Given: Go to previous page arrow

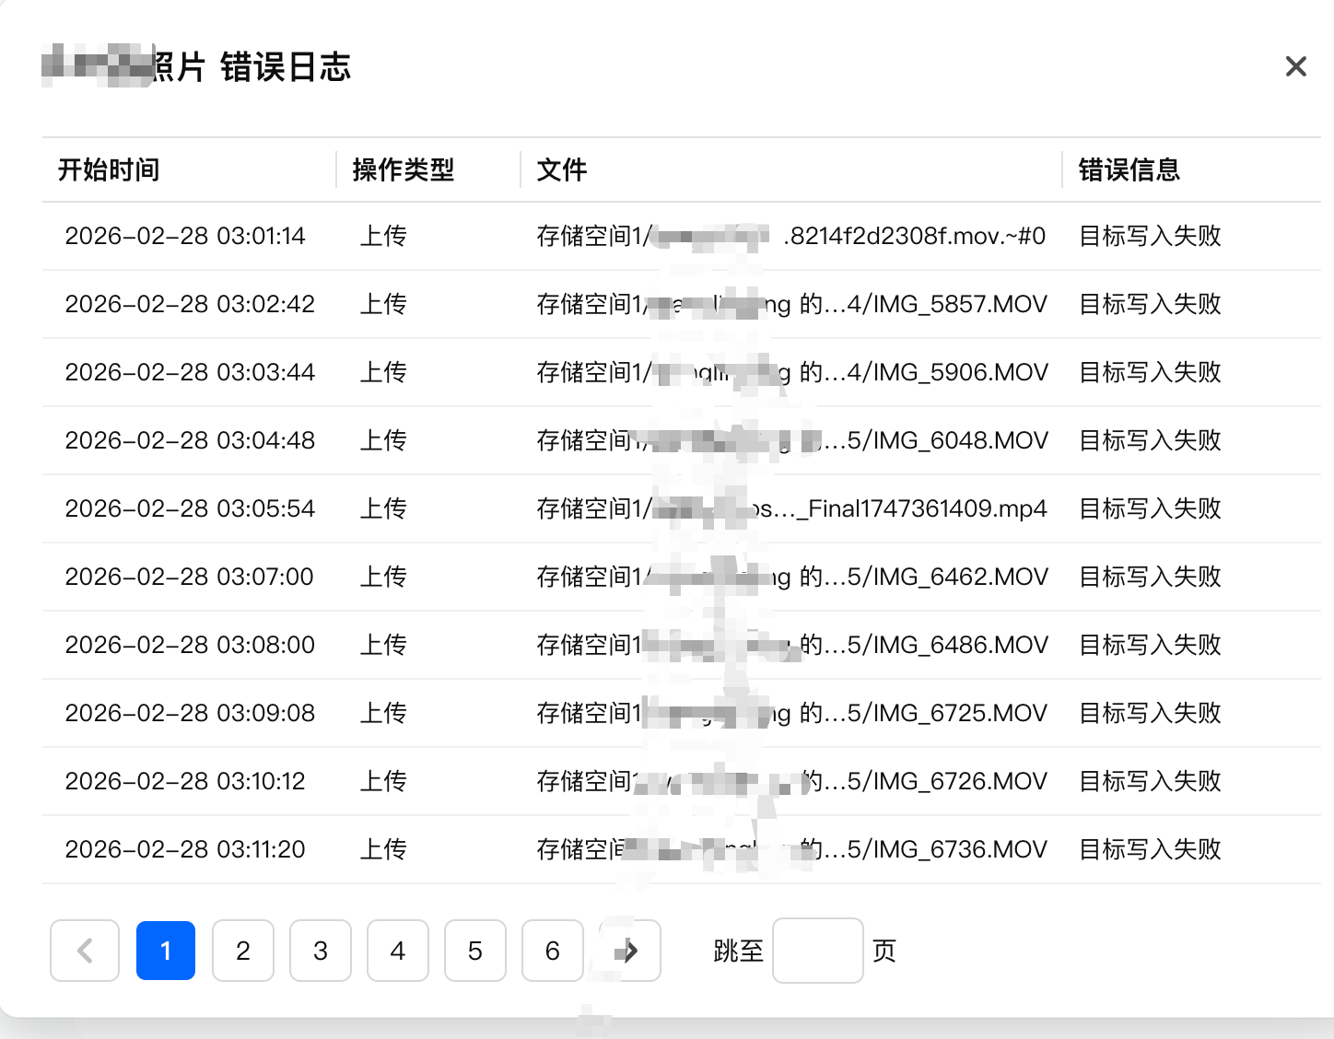Looking at the screenshot, I should click(85, 951).
